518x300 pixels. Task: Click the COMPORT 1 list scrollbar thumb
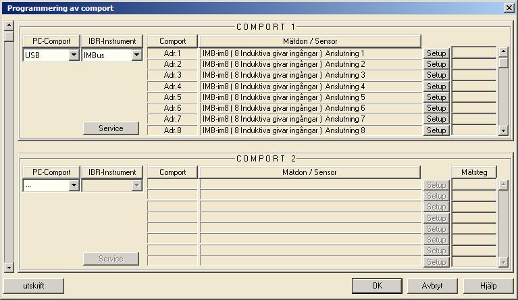[x=503, y=62]
